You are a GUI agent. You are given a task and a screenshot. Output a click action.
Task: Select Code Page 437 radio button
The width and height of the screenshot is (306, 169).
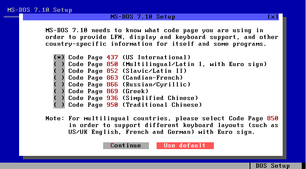[x=59, y=58]
